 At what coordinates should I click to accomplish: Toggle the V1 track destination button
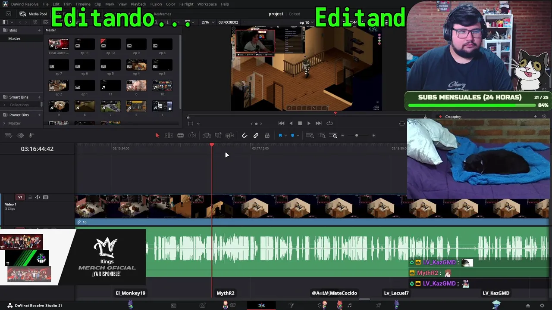pyautogui.click(x=20, y=197)
